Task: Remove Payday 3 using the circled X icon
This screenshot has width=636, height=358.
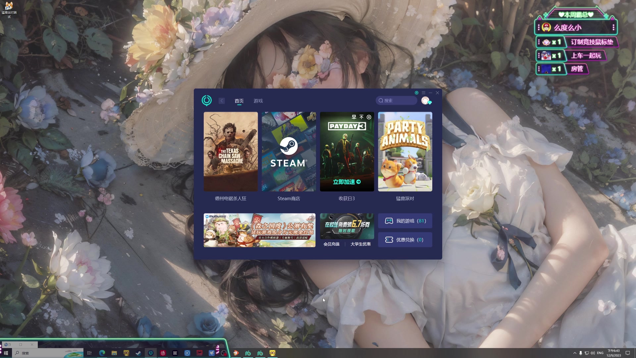Action: [369, 117]
